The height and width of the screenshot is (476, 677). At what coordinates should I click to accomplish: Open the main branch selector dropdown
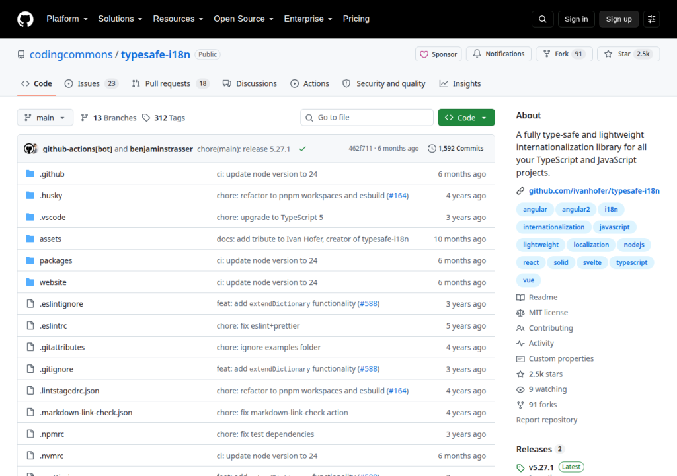(x=45, y=118)
